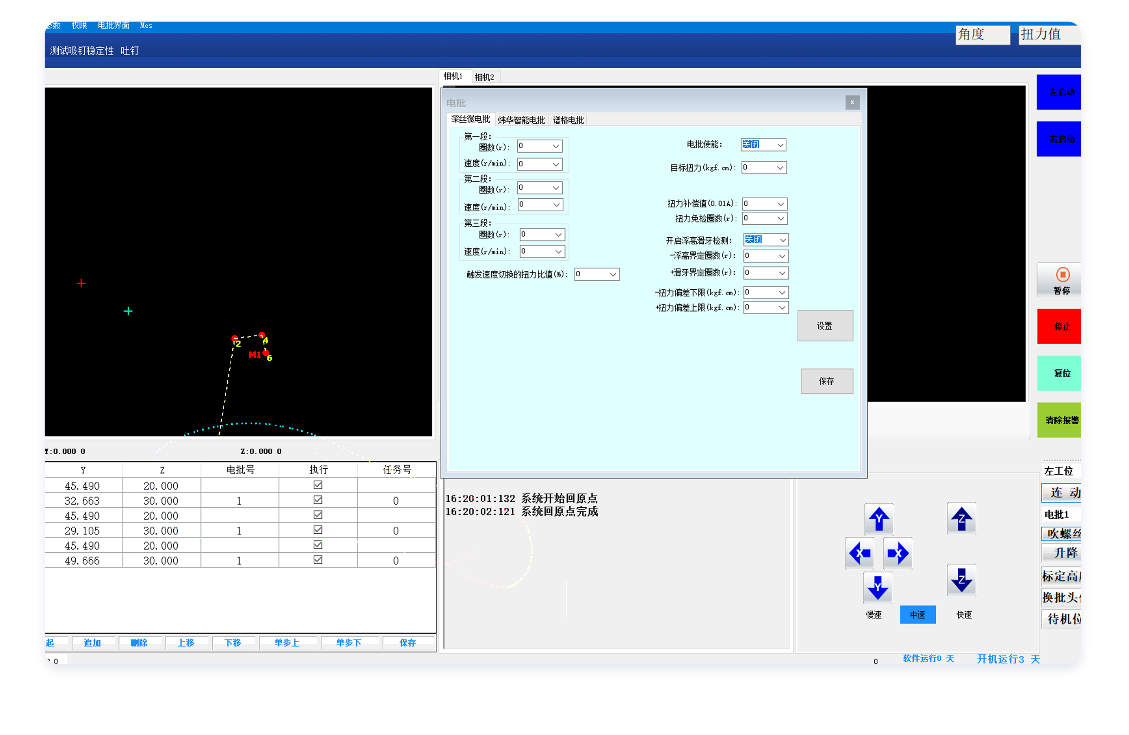The width and height of the screenshot is (1129, 735).
Task: Click the X left arrow jog icon
Action: click(x=860, y=553)
